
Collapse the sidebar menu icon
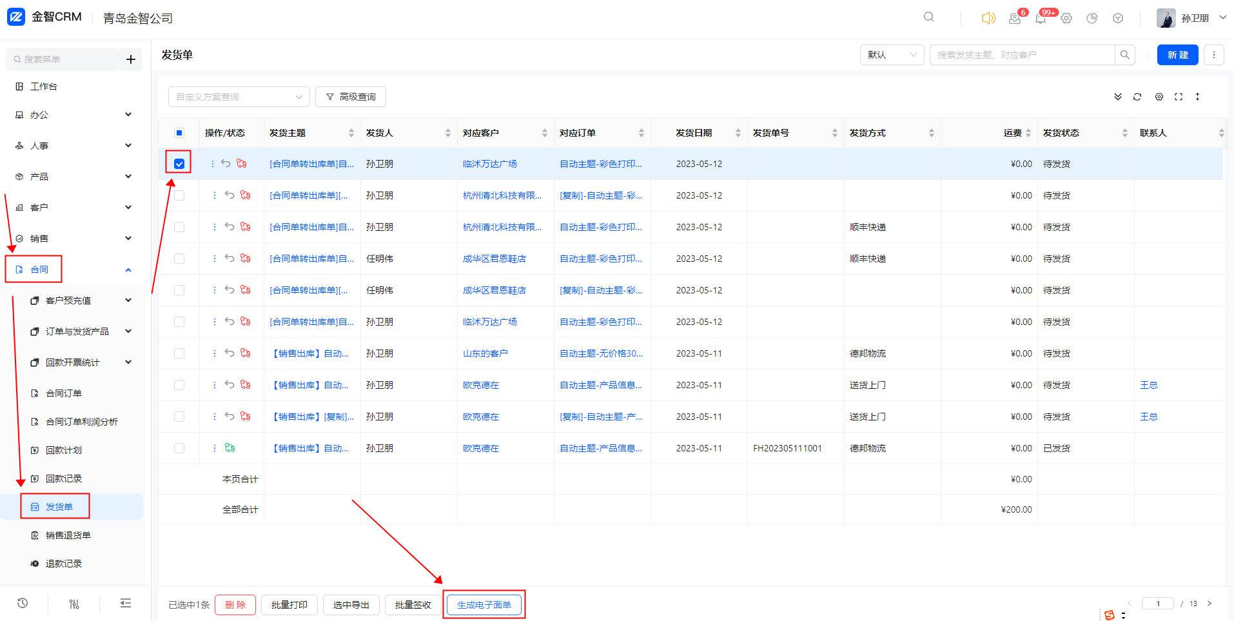126,603
